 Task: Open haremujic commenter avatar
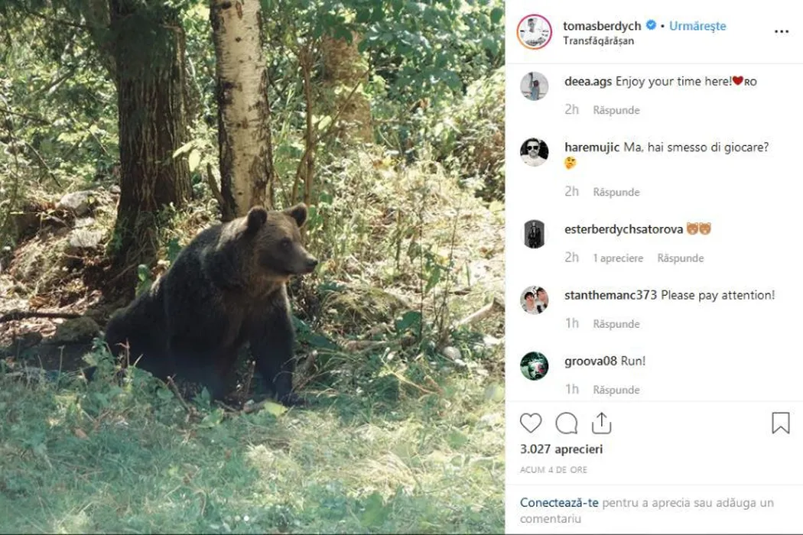click(x=534, y=152)
